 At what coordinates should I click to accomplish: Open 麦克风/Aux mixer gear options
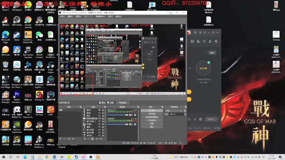135,115
